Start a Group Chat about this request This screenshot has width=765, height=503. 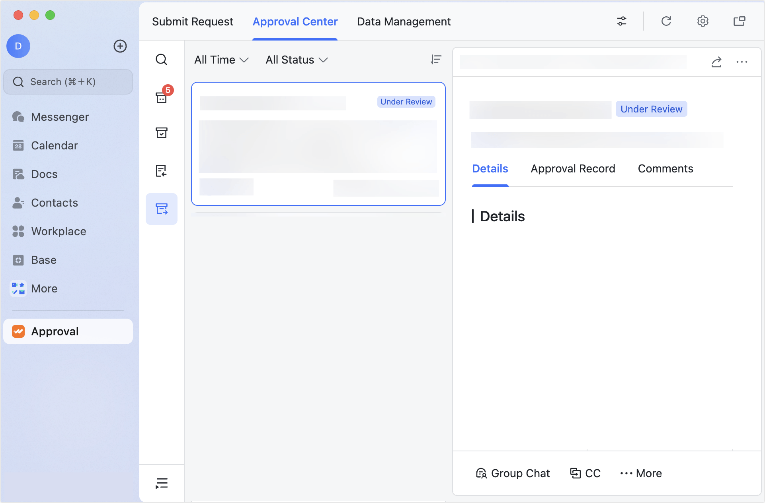[x=513, y=473]
